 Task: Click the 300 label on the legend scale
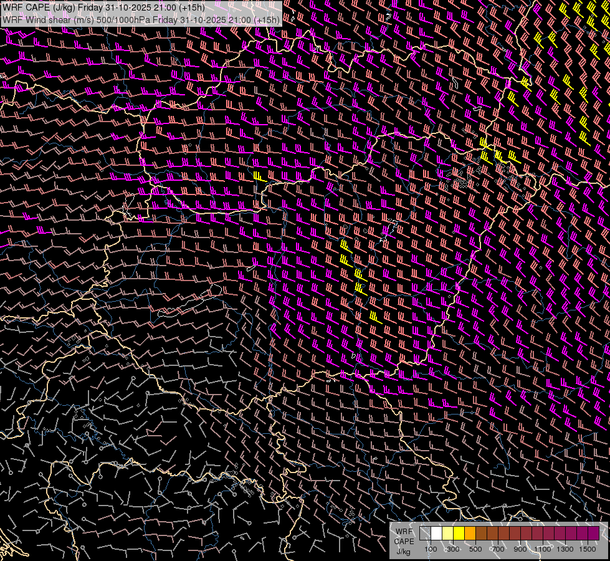point(453,549)
